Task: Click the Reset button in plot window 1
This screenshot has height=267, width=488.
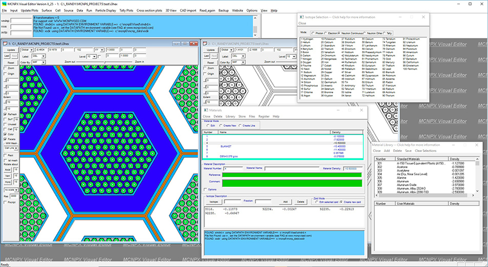Action: pyautogui.click(x=11, y=62)
